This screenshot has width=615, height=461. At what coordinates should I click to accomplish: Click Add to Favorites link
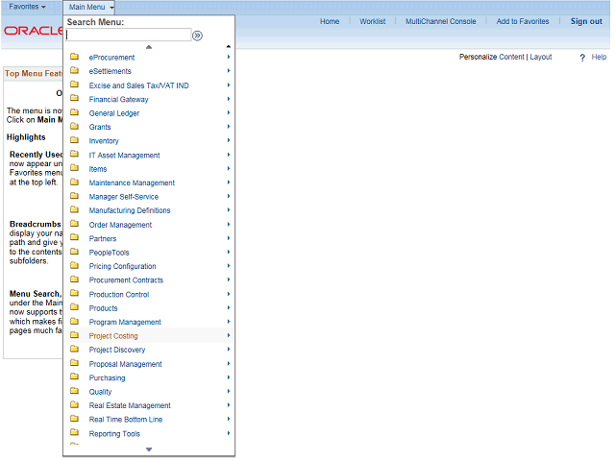tap(523, 21)
